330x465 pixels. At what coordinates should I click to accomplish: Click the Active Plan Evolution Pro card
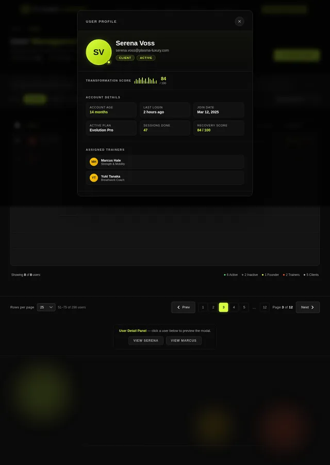coord(111,128)
